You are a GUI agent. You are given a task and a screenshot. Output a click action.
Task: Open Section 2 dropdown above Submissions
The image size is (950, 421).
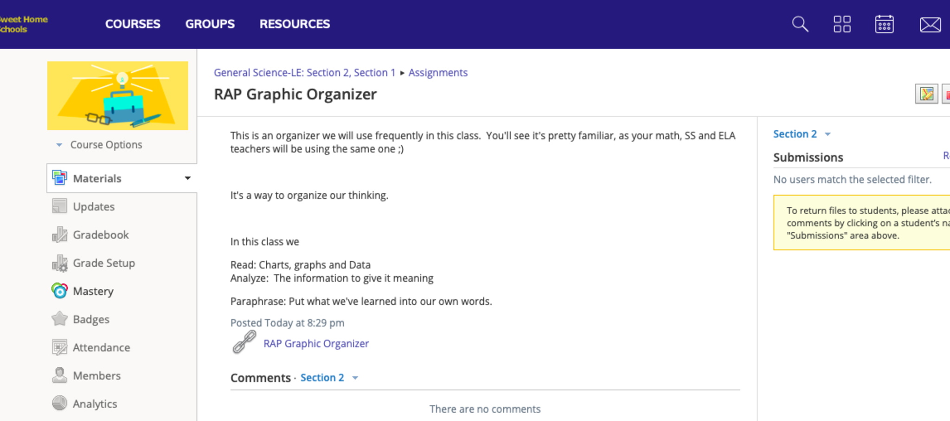(801, 134)
